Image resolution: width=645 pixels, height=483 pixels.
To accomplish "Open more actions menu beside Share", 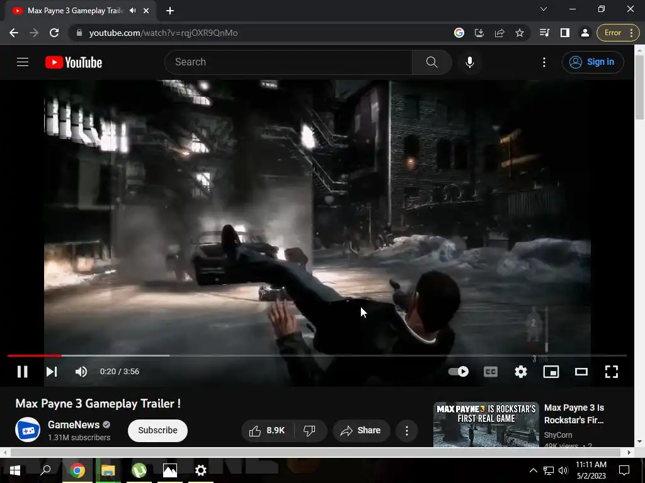I will coord(407,430).
